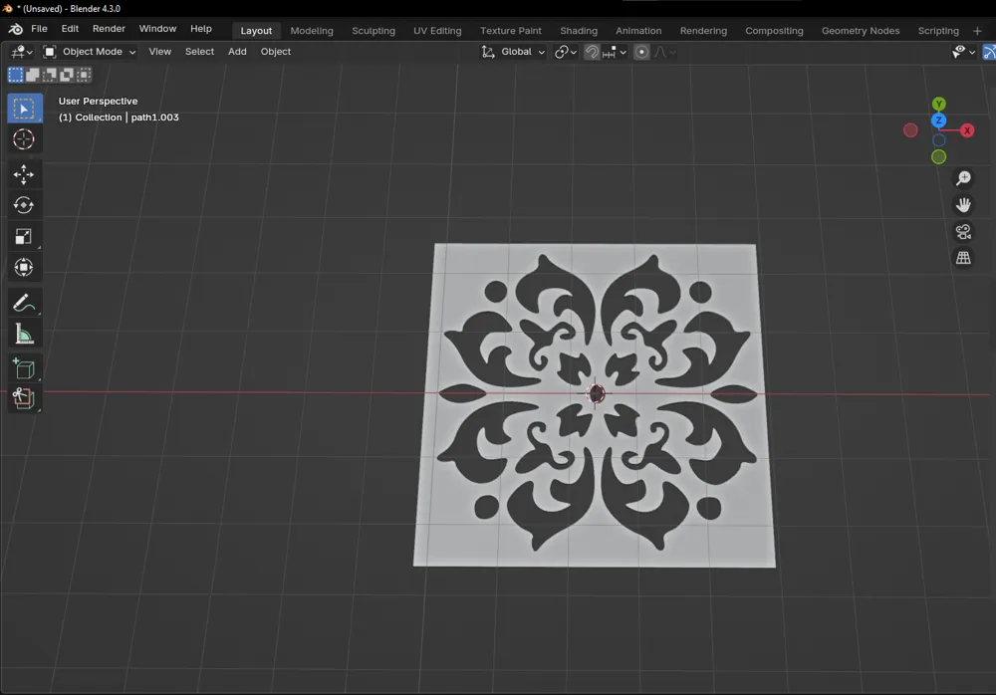Set selection mode to Subtract

(x=50, y=75)
